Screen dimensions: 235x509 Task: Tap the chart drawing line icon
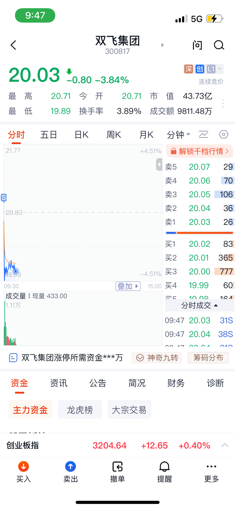[204, 134]
